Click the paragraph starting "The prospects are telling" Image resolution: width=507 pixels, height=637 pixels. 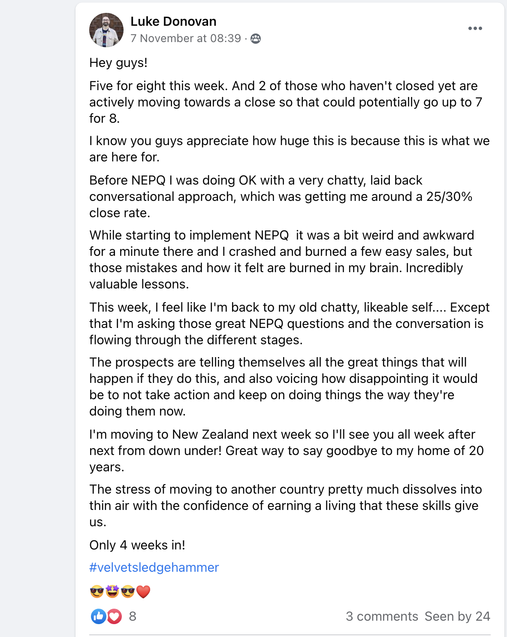pyautogui.click(x=284, y=387)
